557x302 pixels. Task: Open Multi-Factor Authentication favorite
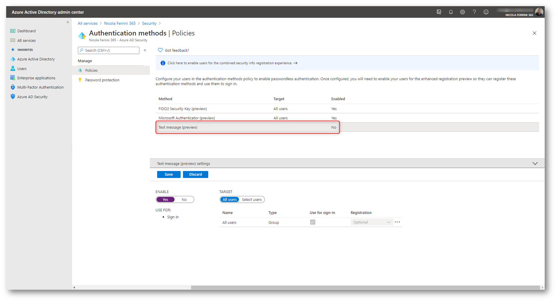(40, 87)
